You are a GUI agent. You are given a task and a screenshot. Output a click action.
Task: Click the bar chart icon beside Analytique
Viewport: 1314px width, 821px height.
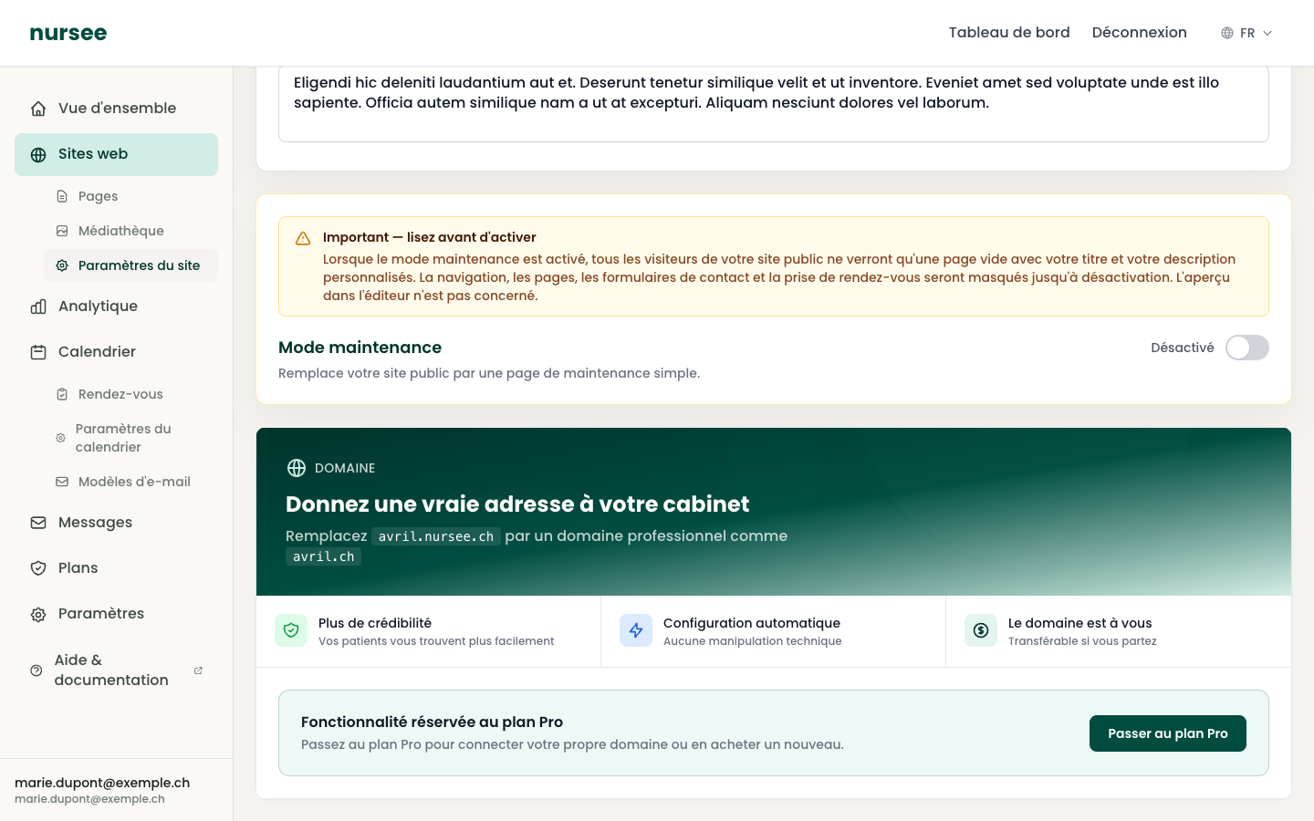38,307
